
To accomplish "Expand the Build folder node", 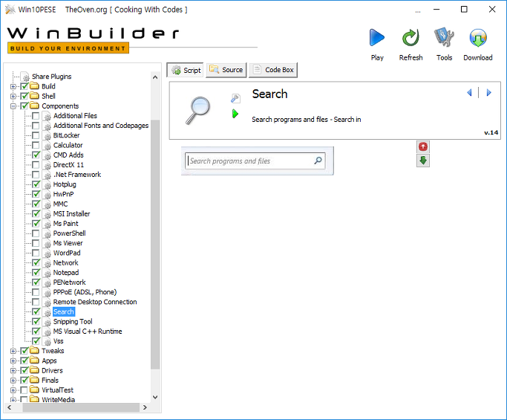I will [13, 86].
